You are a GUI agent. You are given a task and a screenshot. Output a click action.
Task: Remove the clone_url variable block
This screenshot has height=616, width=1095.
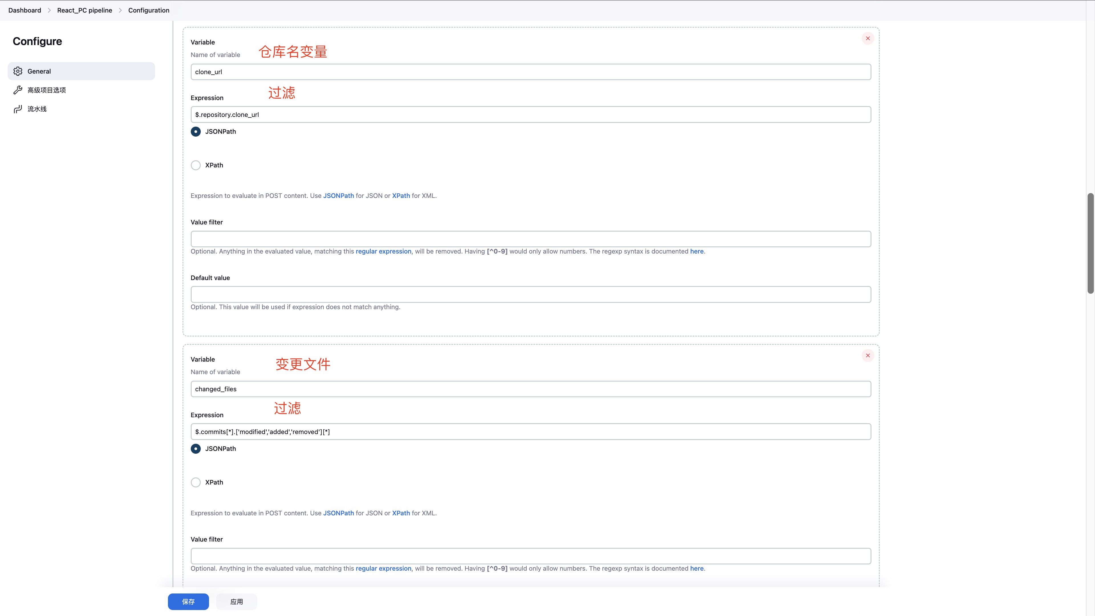(x=867, y=38)
